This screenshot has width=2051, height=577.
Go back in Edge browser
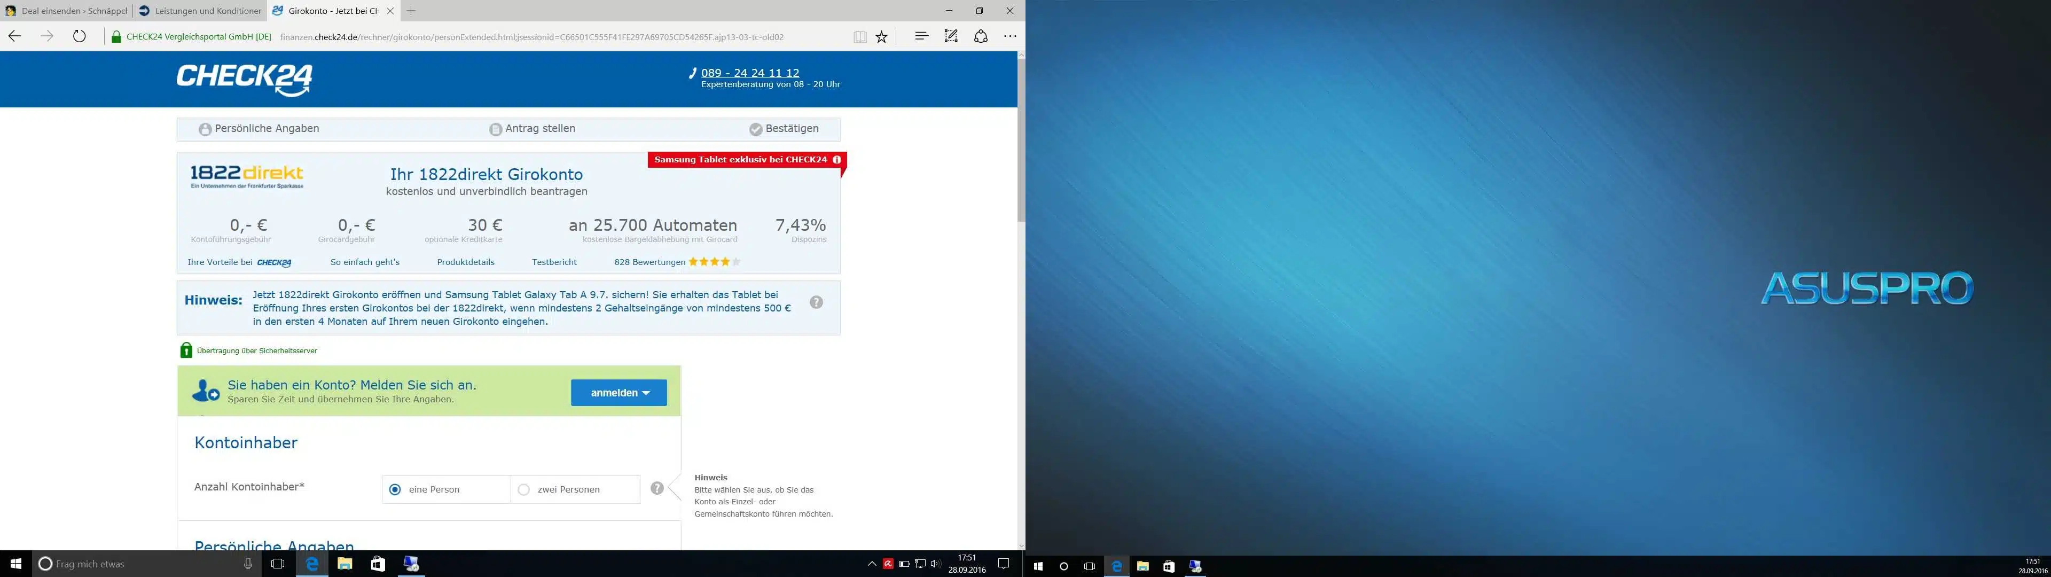14,36
